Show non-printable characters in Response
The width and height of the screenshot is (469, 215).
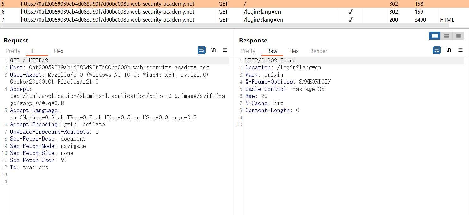click(449, 50)
